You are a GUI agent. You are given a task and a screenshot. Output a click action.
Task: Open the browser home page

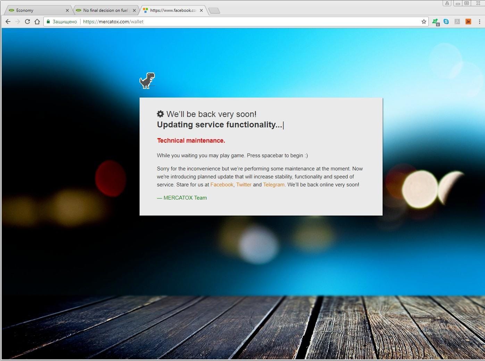(37, 22)
